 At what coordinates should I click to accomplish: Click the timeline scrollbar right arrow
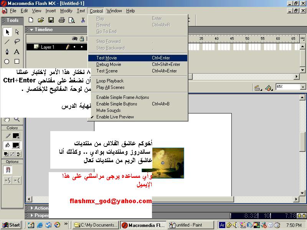coord(297,76)
